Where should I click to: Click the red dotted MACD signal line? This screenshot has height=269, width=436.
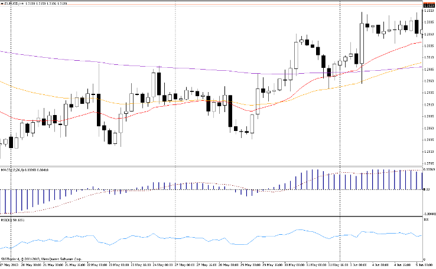point(201,183)
